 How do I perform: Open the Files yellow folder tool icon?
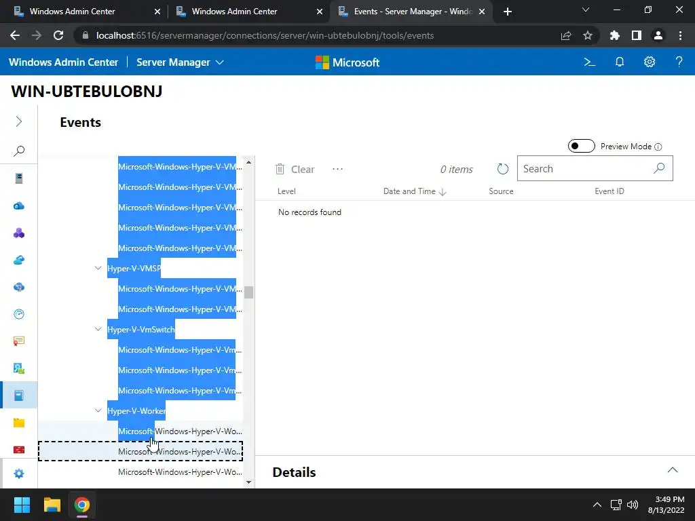click(x=18, y=423)
